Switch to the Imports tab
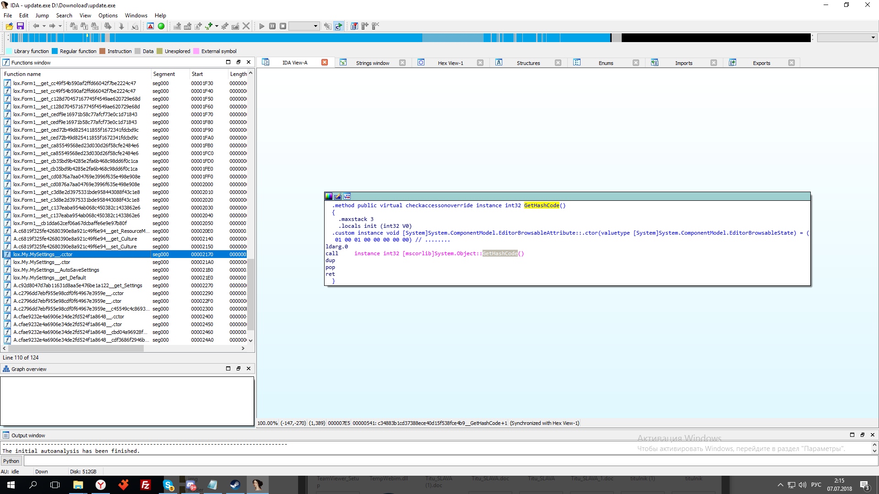The height and width of the screenshot is (494, 879). tap(683, 63)
